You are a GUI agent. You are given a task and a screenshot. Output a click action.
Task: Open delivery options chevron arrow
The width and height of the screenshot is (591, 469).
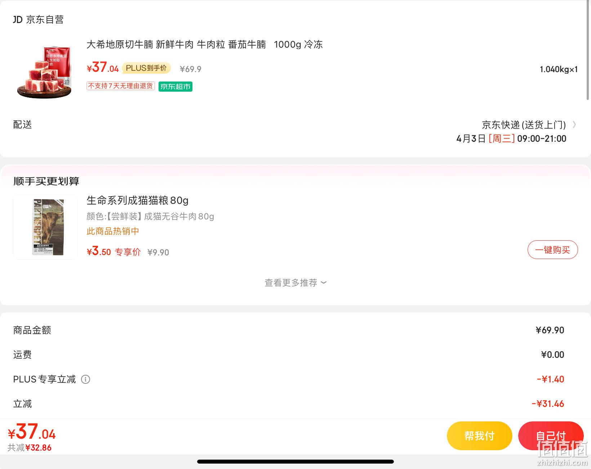pyautogui.click(x=574, y=125)
